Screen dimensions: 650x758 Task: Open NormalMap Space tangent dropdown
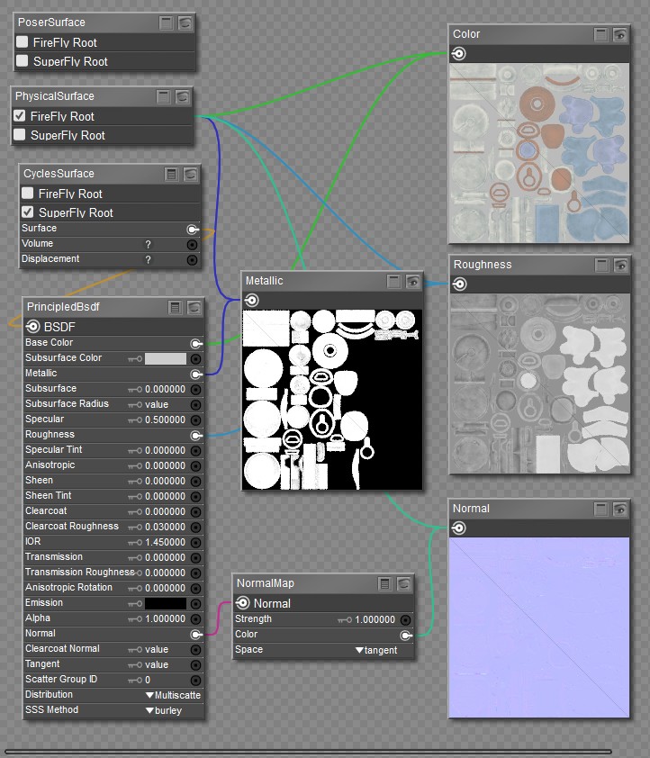[376, 650]
